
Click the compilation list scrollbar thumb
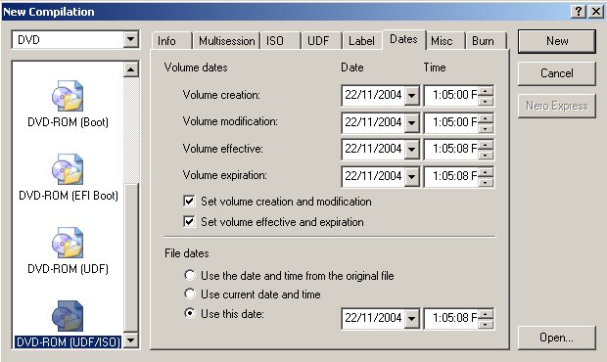131,257
